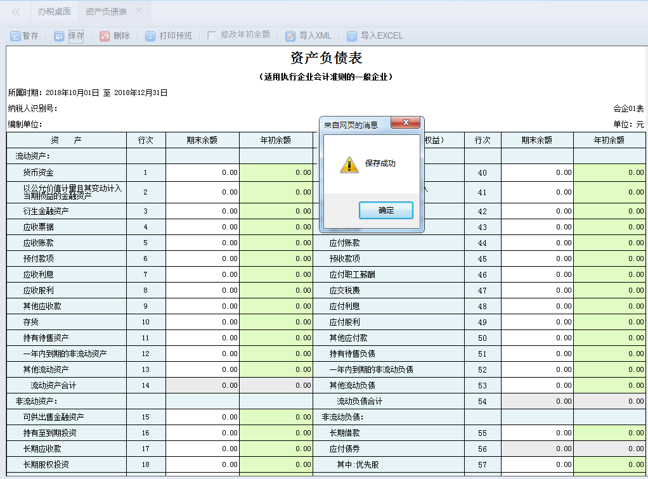Click the 应收账款 期末余额 cell
The image size is (648, 479).
point(202,242)
